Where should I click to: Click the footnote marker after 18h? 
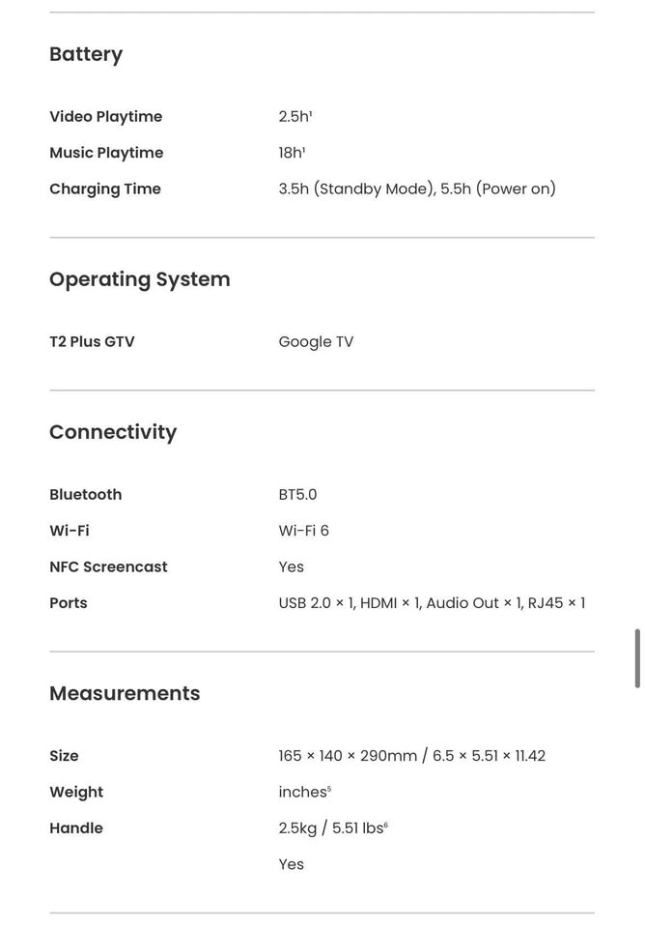tap(304, 149)
